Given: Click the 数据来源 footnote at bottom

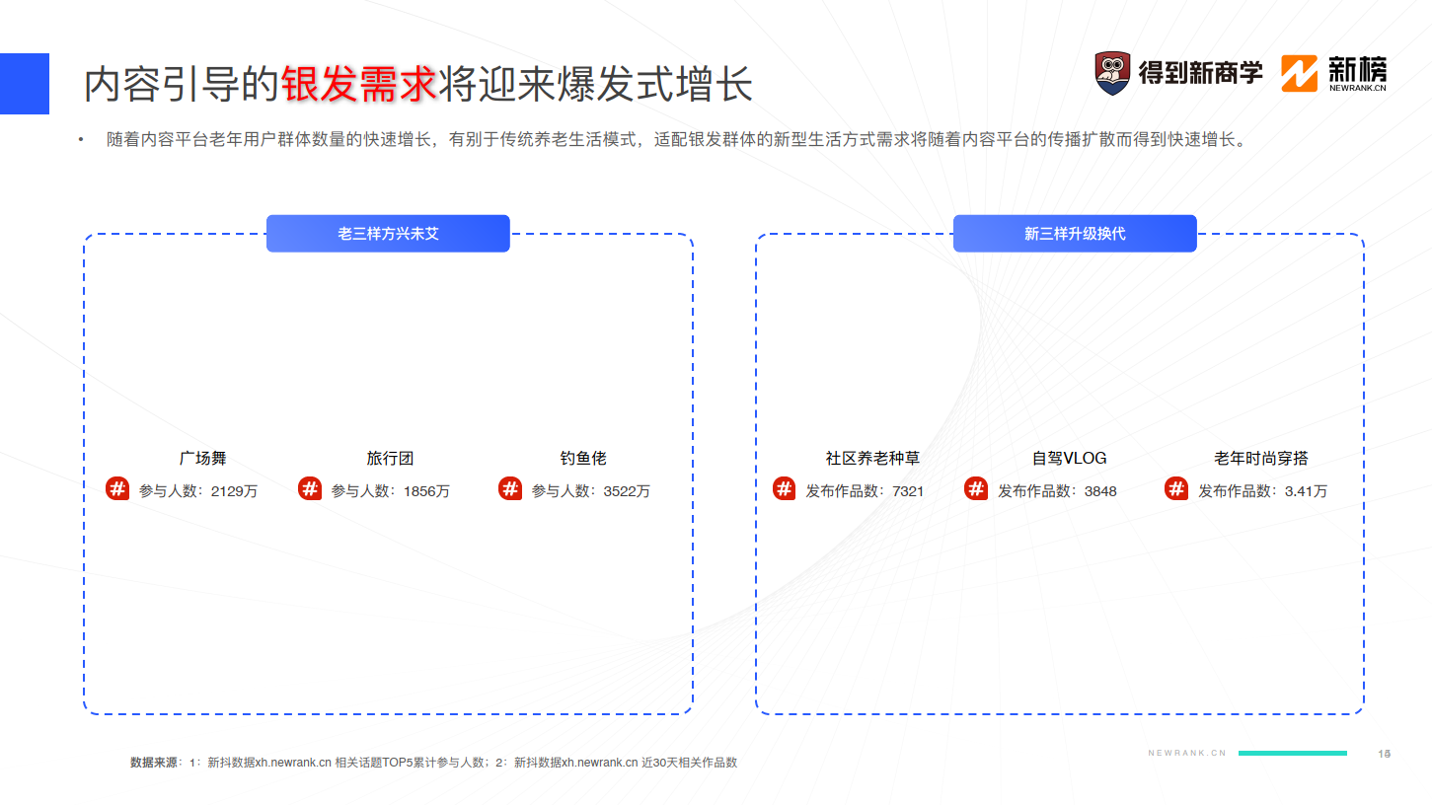Looking at the screenshot, I should pos(434,763).
